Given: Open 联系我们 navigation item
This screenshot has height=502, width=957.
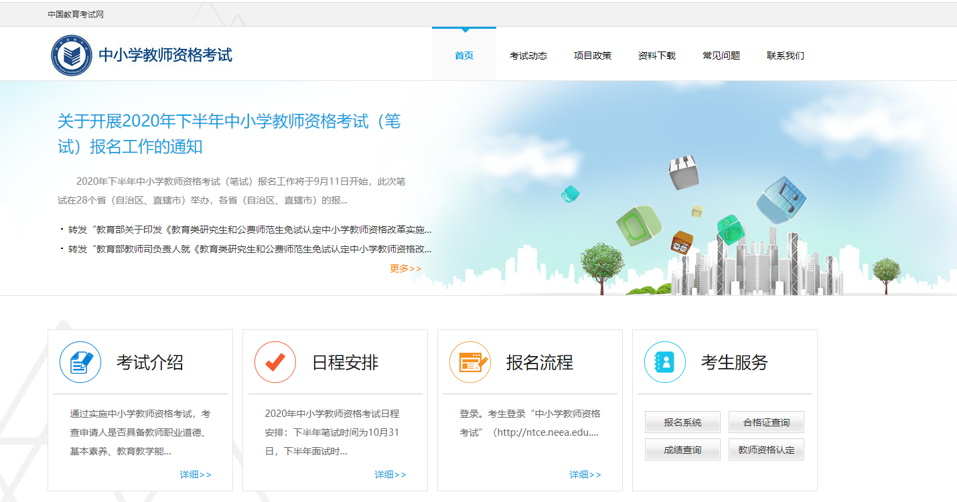Looking at the screenshot, I should pyautogui.click(x=786, y=56).
